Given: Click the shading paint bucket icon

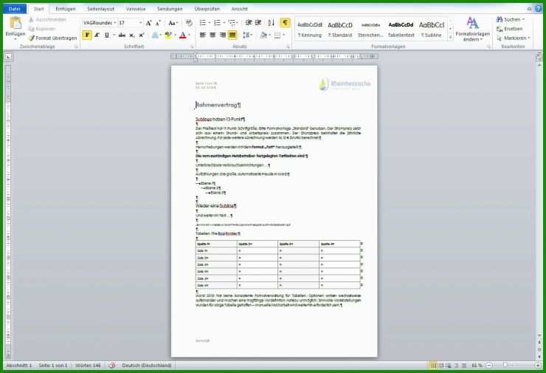Looking at the screenshot, I should (263, 35).
